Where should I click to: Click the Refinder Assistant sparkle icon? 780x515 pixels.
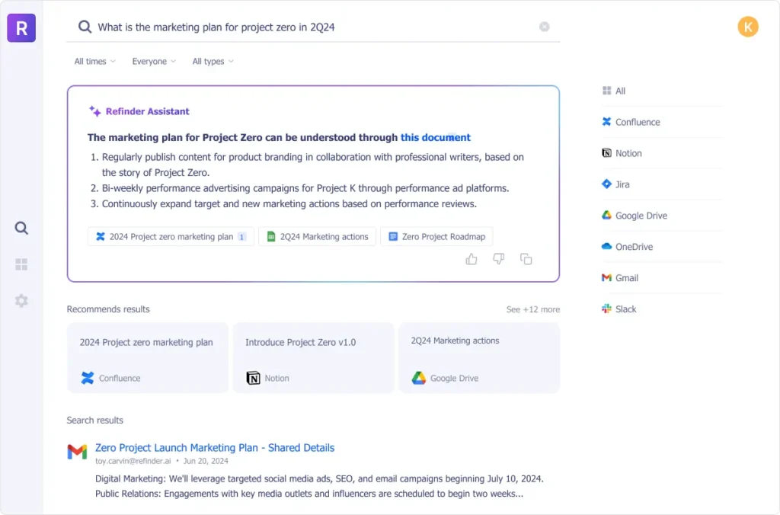pos(95,111)
